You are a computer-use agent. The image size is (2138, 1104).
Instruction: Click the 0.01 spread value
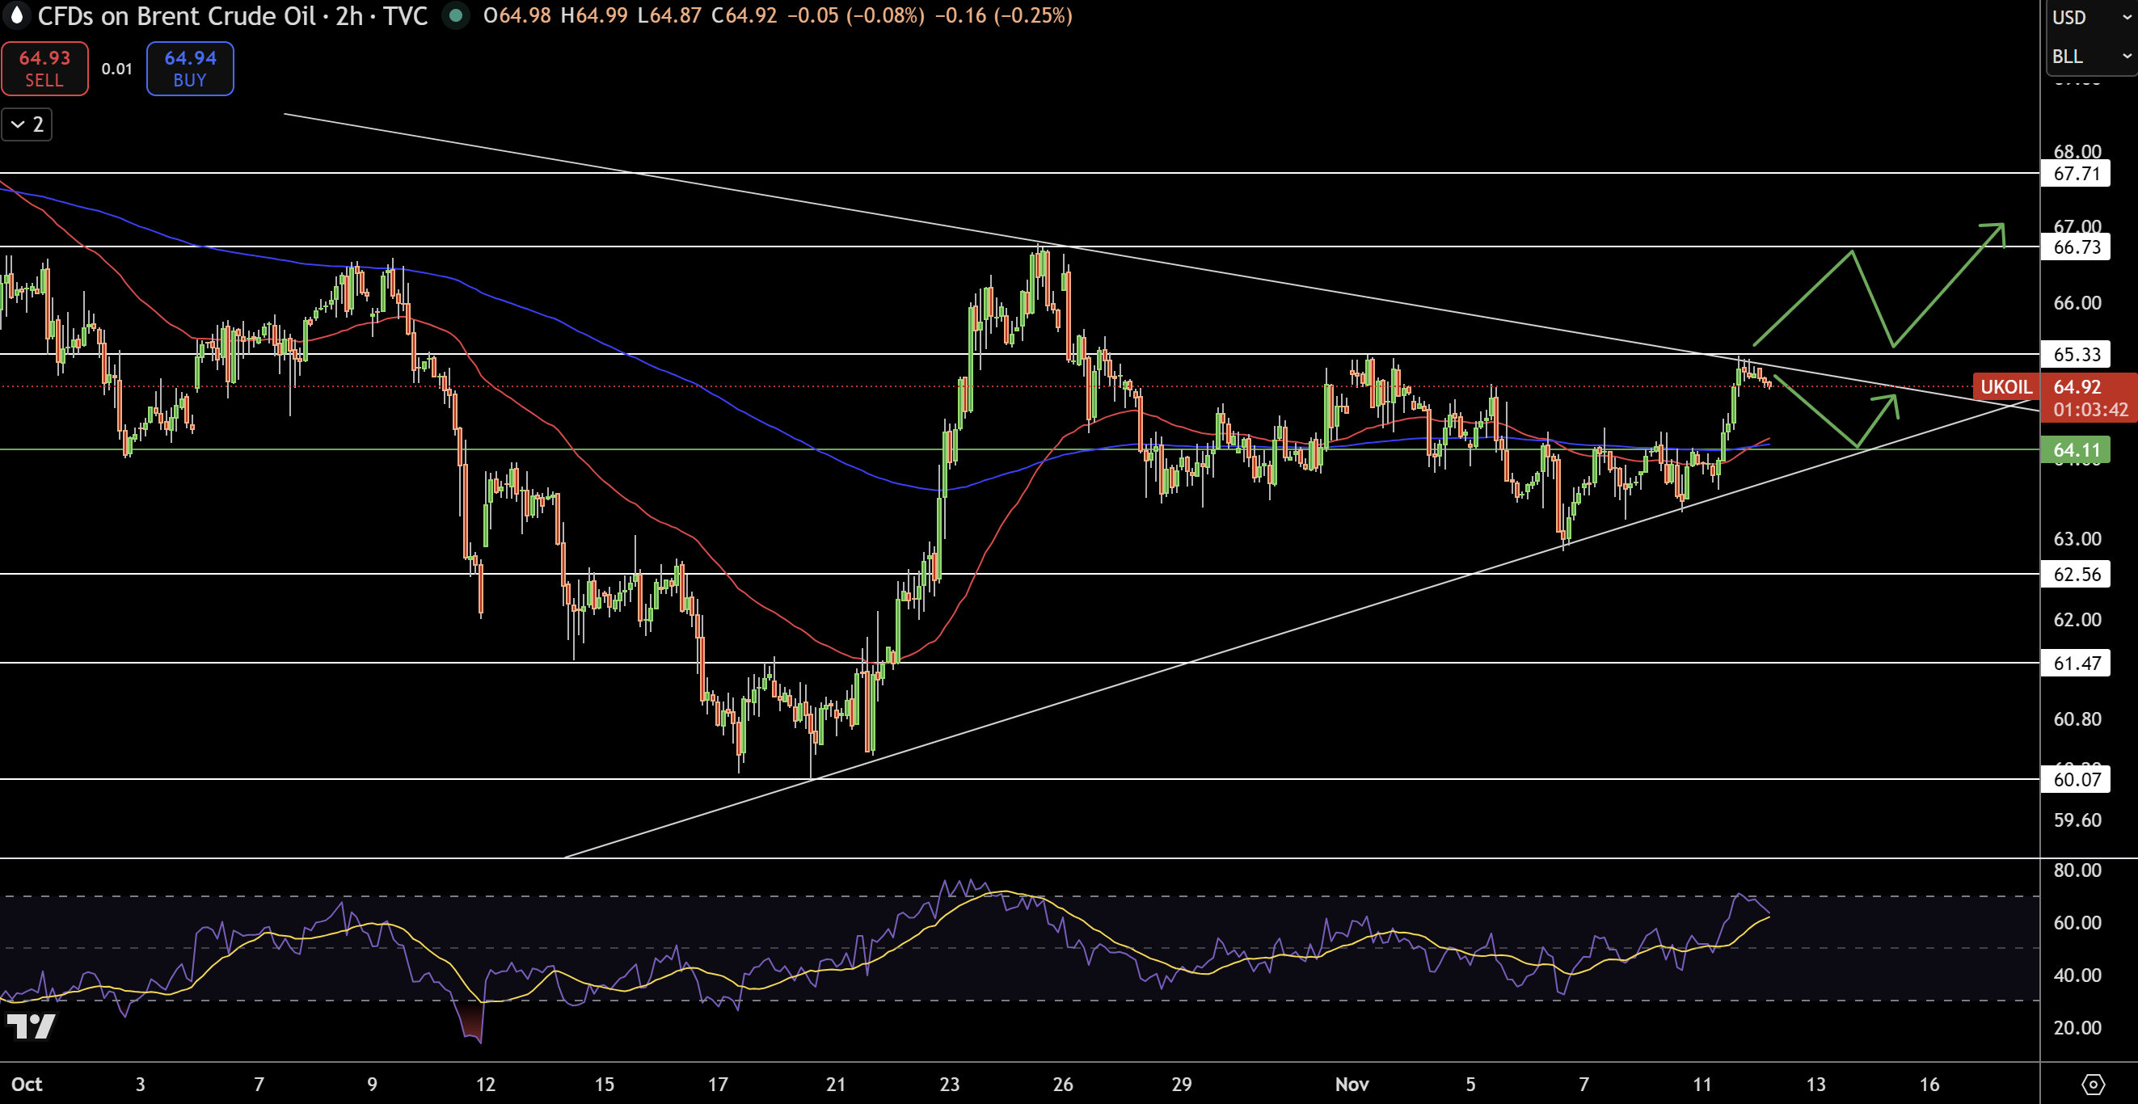click(x=117, y=69)
